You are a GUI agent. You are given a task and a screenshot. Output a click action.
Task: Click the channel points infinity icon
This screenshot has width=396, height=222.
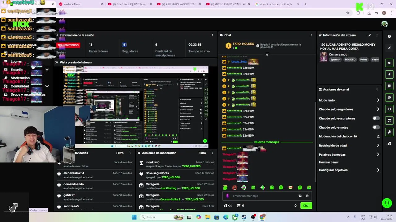[228, 206]
